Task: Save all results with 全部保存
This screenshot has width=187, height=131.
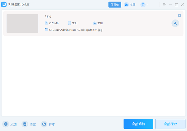Action: (x=170, y=124)
